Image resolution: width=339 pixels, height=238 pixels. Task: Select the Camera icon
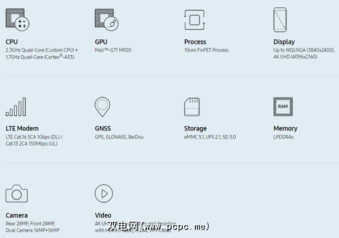pyautogui.click(x=17, y=194)
